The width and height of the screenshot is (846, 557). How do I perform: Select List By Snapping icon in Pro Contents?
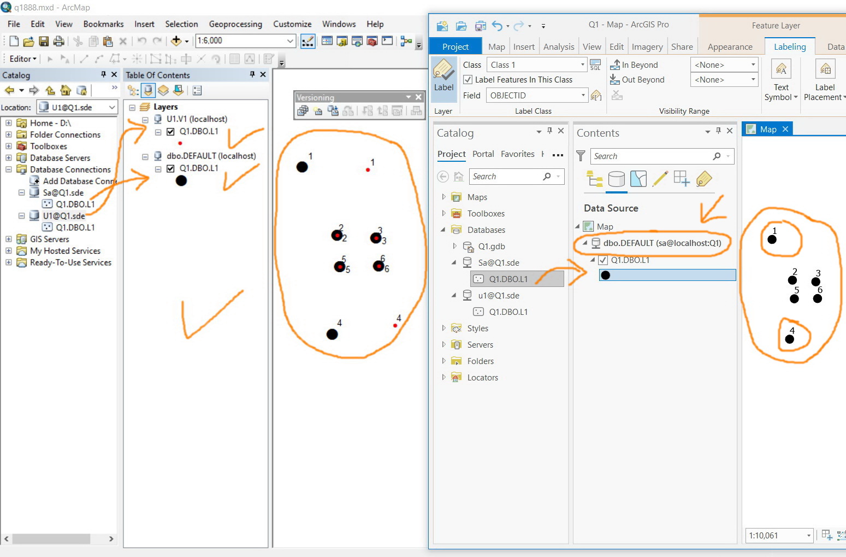pyautogui.click(x=682, y=179)
